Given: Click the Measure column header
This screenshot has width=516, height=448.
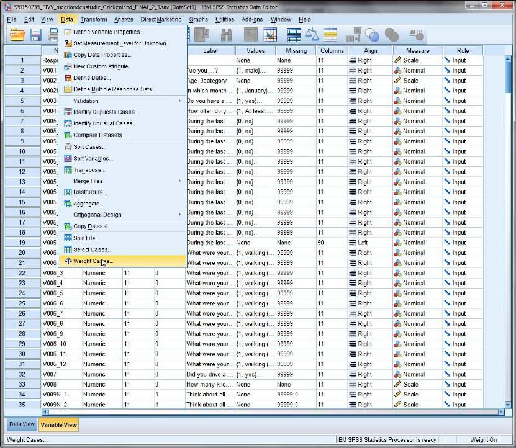Looking at the screenshot, I should pyautogui.click(x=418, y=51).
